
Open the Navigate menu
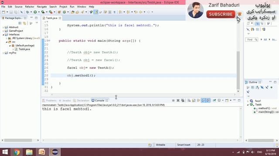tap(42, 7)
